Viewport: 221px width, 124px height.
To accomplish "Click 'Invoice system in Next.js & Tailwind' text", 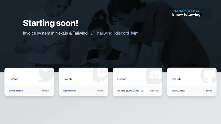I will click(x=55, y=33).
